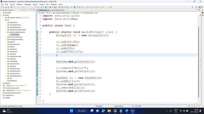
Task: Open the Refactor menu
Action: pos(19,4)
